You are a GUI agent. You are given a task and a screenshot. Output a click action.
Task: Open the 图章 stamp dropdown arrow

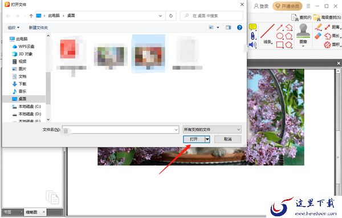coord(303,46)
